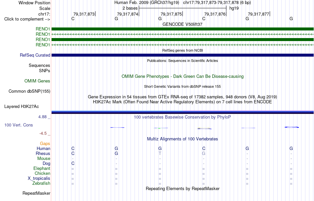
Task: Click the OMIM Genes track label
Action: pyautogui.click(x=37, y=81)
